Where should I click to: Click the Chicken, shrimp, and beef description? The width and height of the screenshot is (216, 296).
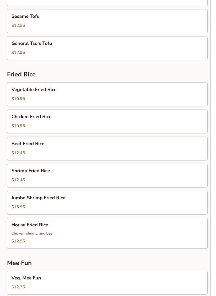[33, 233]
